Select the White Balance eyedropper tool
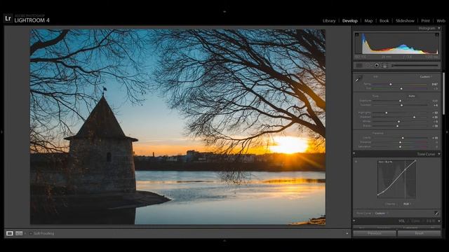 coord(358,79)
